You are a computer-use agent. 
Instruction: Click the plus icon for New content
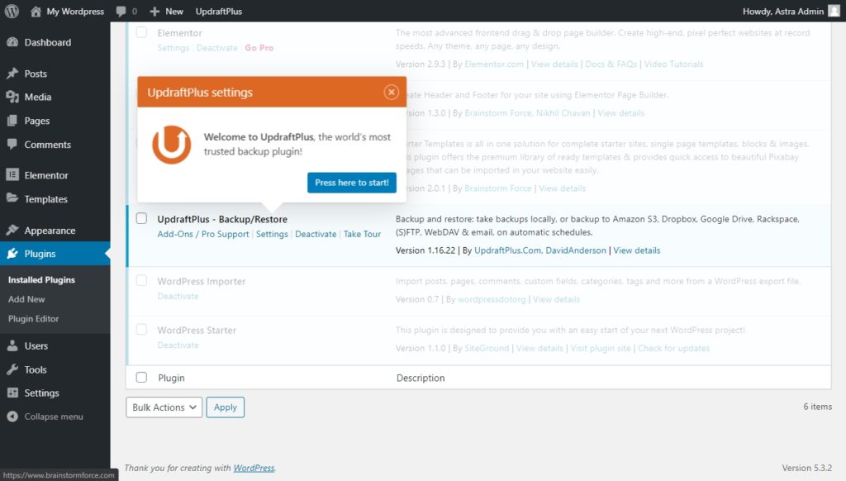tap(154, 11)
